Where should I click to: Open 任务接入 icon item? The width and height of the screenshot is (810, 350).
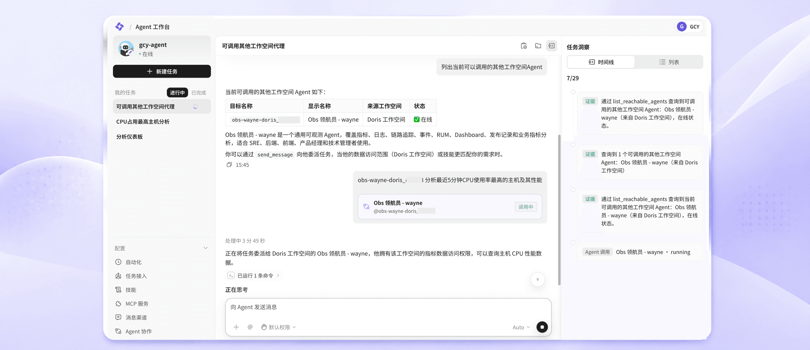pyautogui.click(x=119, y=276)
